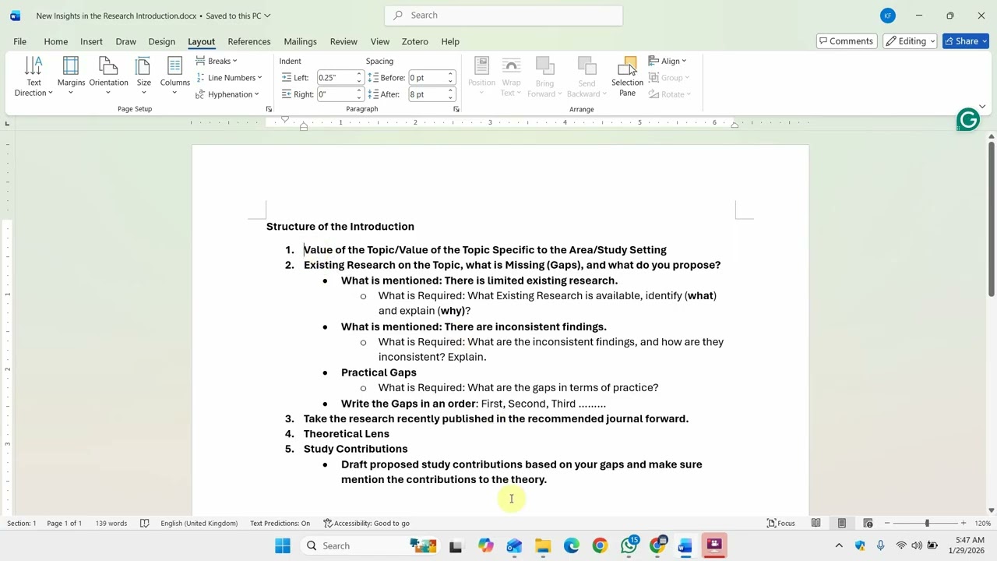Click the heading "Structure of the Introduction"
This screenshot has height=561, width=997.
(340, 227)
